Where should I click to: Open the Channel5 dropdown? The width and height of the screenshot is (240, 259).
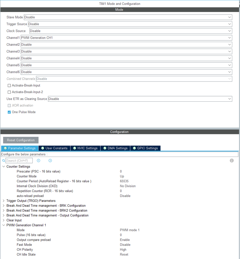point(126,65)
